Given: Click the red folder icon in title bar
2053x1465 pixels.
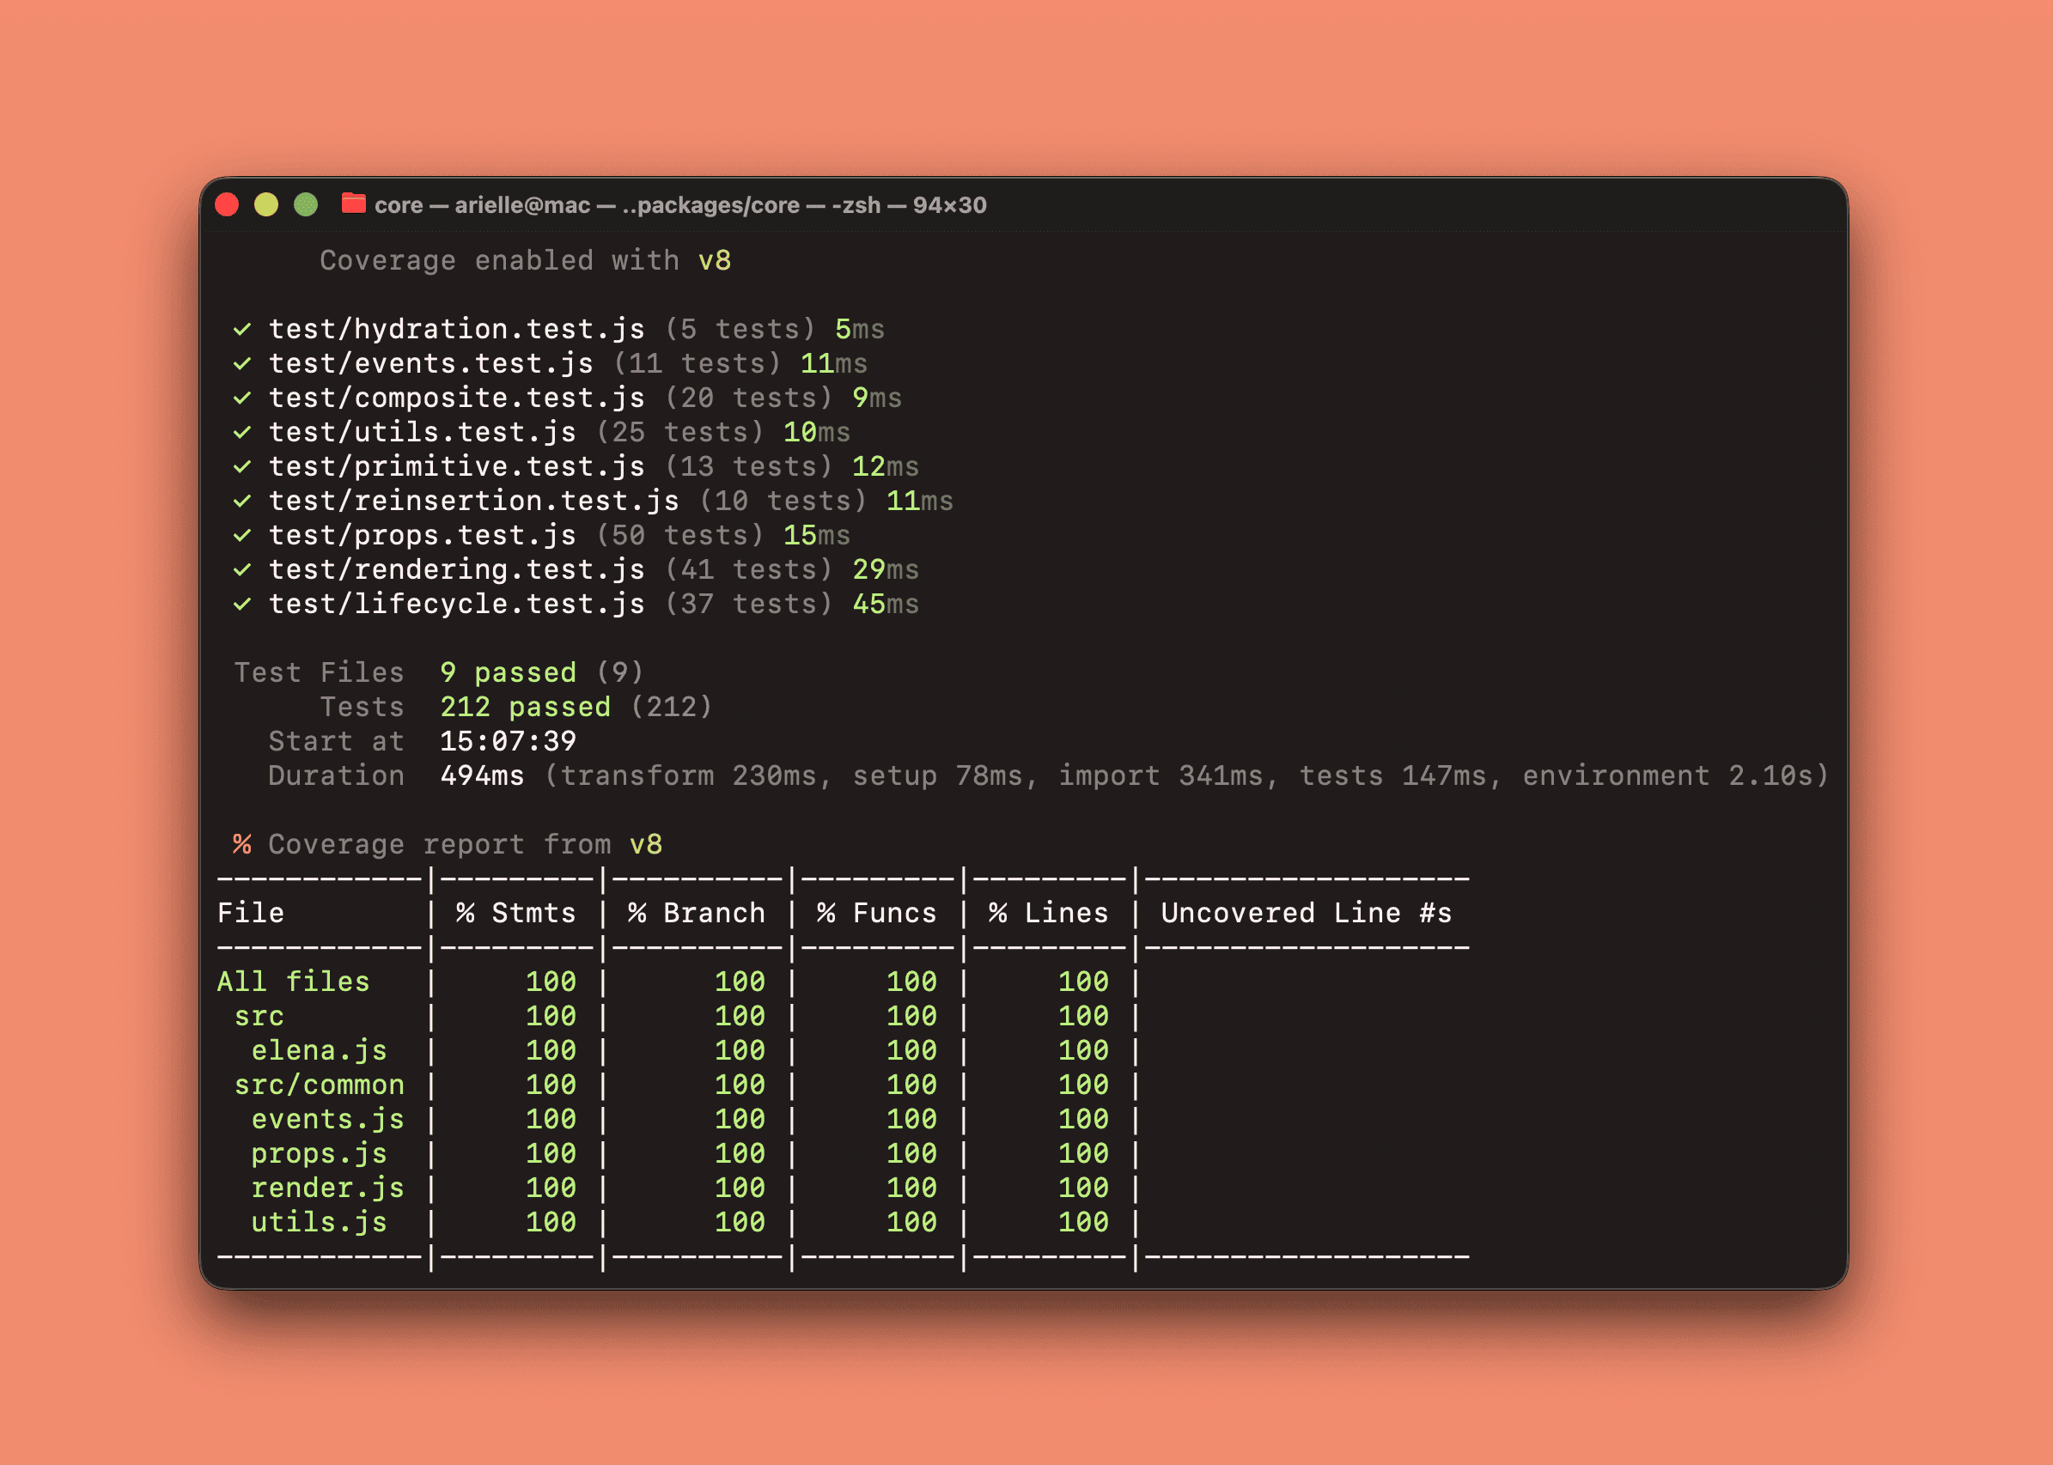Looking at the screenshot, I should [x=353, y=204].
